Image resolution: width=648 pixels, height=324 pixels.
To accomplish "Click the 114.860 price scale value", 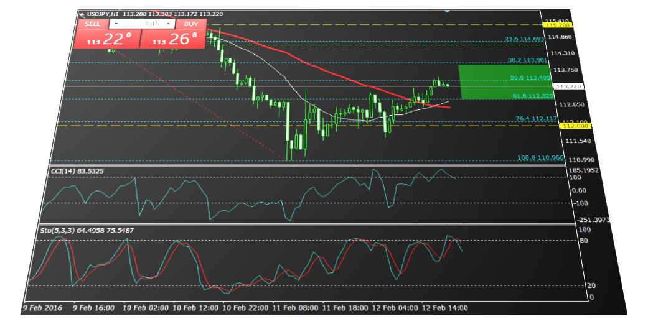I will [x=560, y=37].
